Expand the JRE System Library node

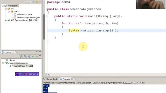6,20
